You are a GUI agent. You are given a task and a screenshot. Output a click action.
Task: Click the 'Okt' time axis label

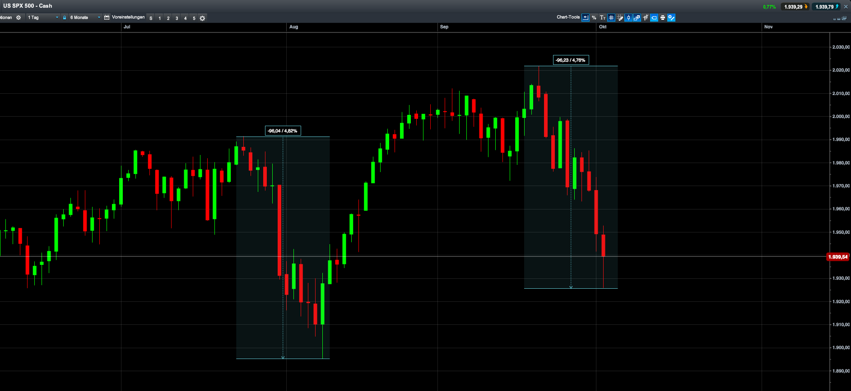click(x=603, y=27)
